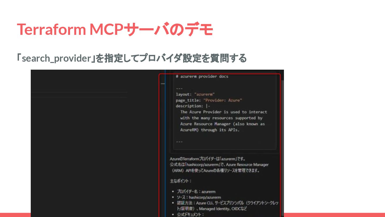Click the 'description: |-' line
Viewport: 385px width, 217px height.
tap(193, 106)
